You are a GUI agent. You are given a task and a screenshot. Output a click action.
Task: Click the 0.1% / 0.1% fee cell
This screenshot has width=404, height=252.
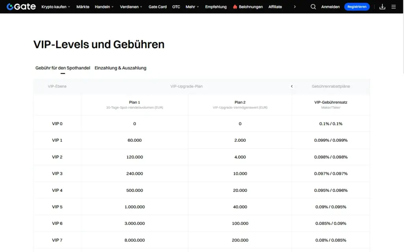coord(331,124)
